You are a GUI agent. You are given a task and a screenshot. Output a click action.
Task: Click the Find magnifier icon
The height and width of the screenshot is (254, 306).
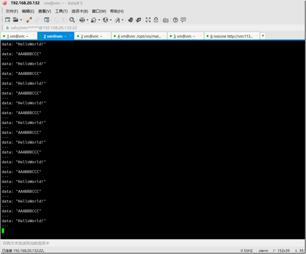pyautogui.click(x=72, y=20)
